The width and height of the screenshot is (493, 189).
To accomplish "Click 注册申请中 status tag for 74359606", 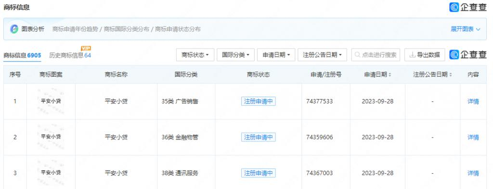I will click(259, 137).
